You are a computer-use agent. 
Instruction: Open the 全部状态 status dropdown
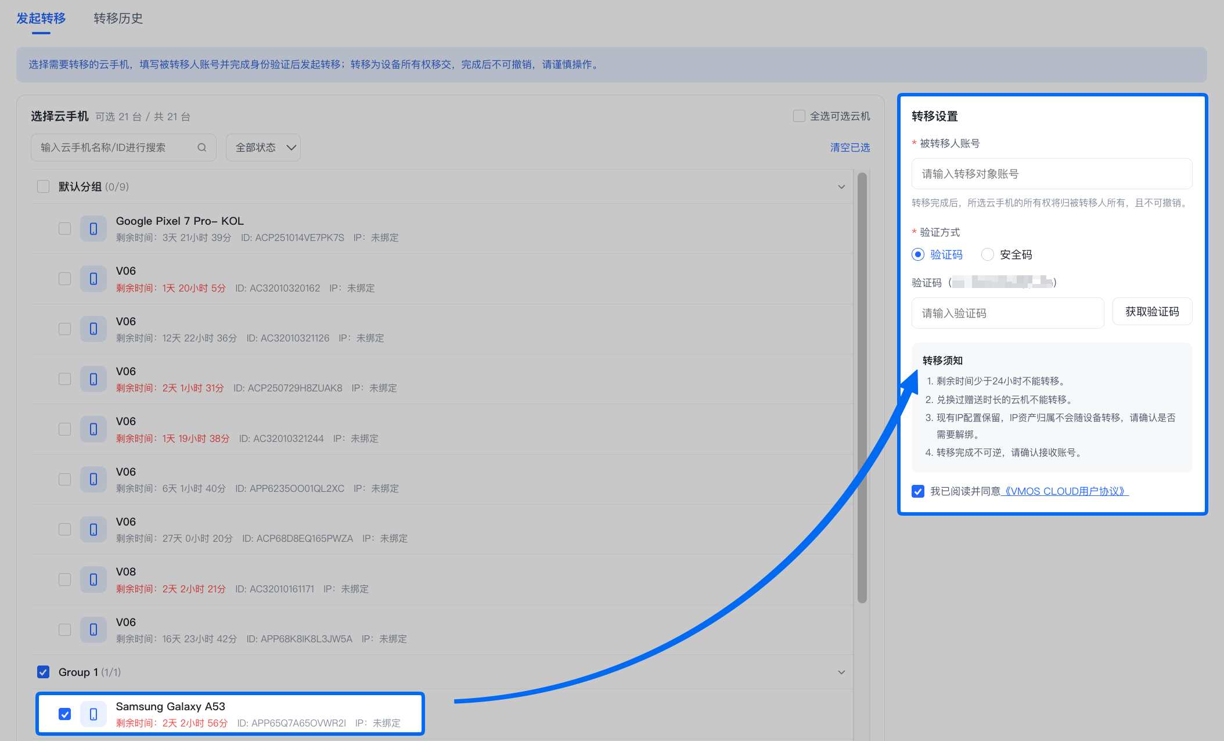coord(263,148)
